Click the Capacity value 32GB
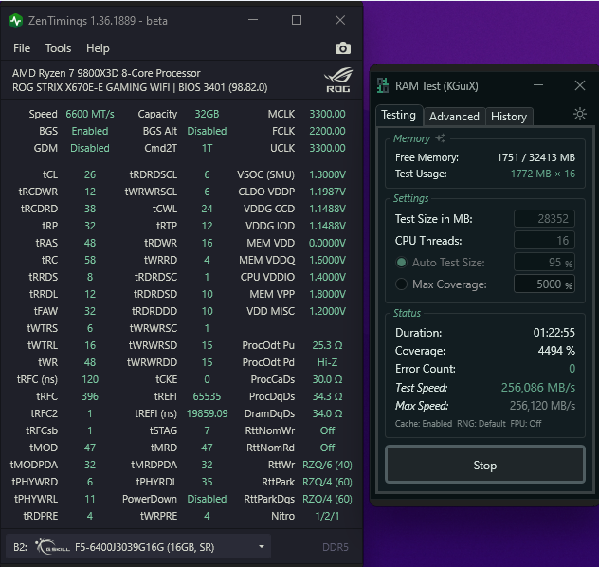Image resolution: width=599 pixels, height=567 pixels. pyautogui.click(x=207, y=114)
